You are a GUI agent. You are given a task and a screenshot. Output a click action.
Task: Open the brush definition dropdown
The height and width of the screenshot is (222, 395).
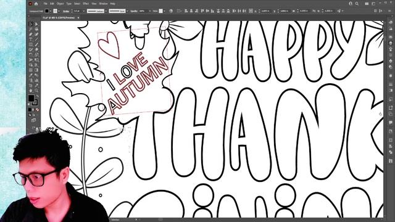(127, 11)
